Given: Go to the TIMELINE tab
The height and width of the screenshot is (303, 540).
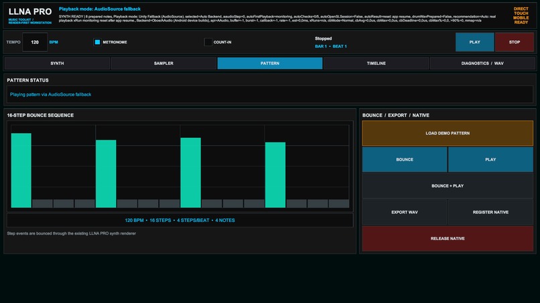Looking at the screenshot, I should coord(376,64).
